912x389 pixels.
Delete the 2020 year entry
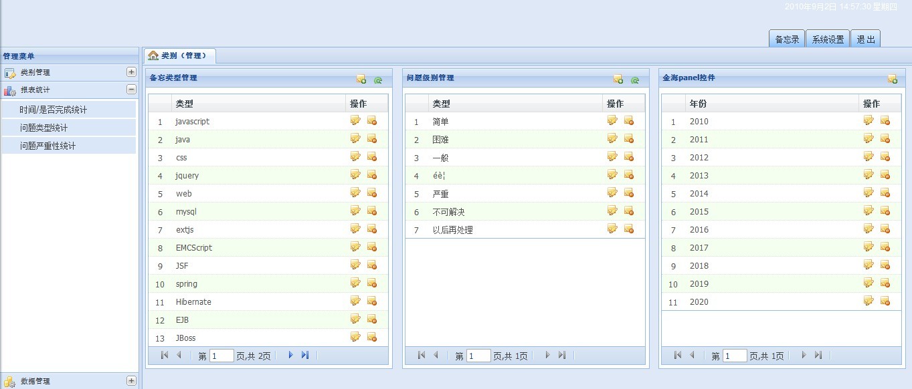885,301
